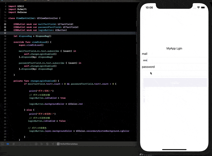Click the MyApp Lgin title label

(x=174, y=49)
